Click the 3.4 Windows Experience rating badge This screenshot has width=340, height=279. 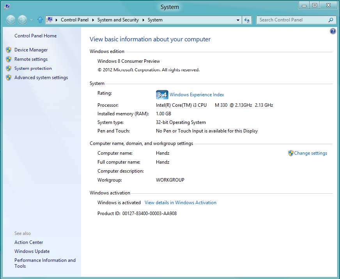pyautogui.click(x=162, y=95)
